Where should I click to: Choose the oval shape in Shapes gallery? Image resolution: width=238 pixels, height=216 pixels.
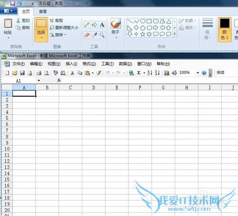(143, 21)
